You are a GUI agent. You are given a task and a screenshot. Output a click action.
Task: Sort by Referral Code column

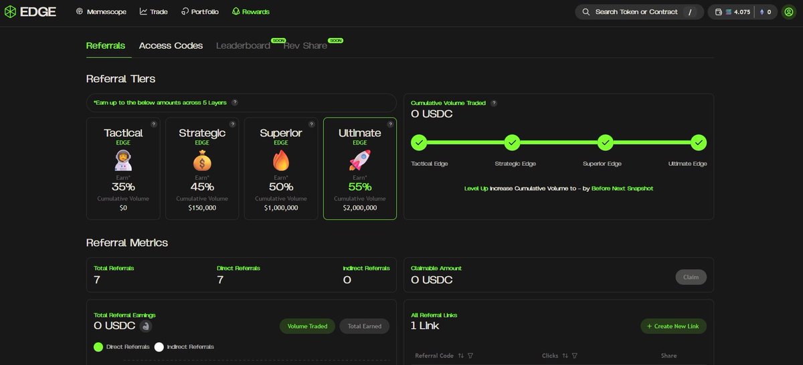(x=460, y=356)
